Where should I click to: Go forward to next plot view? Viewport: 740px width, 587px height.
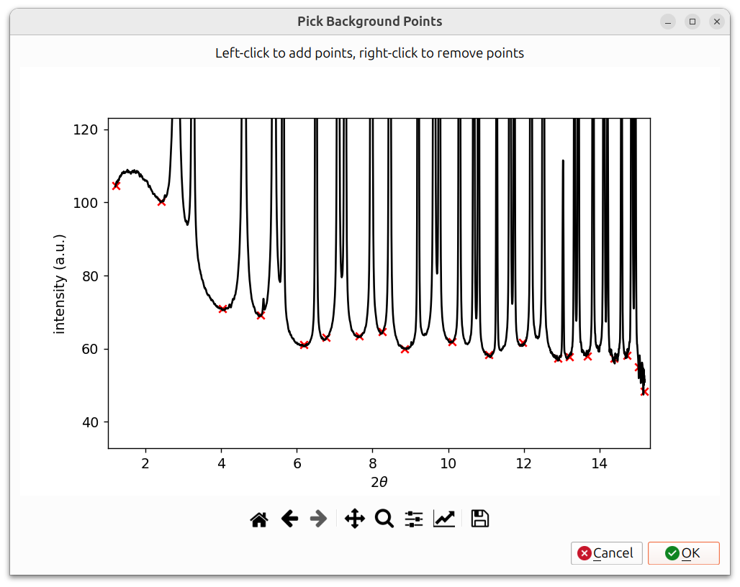point(319,519)
